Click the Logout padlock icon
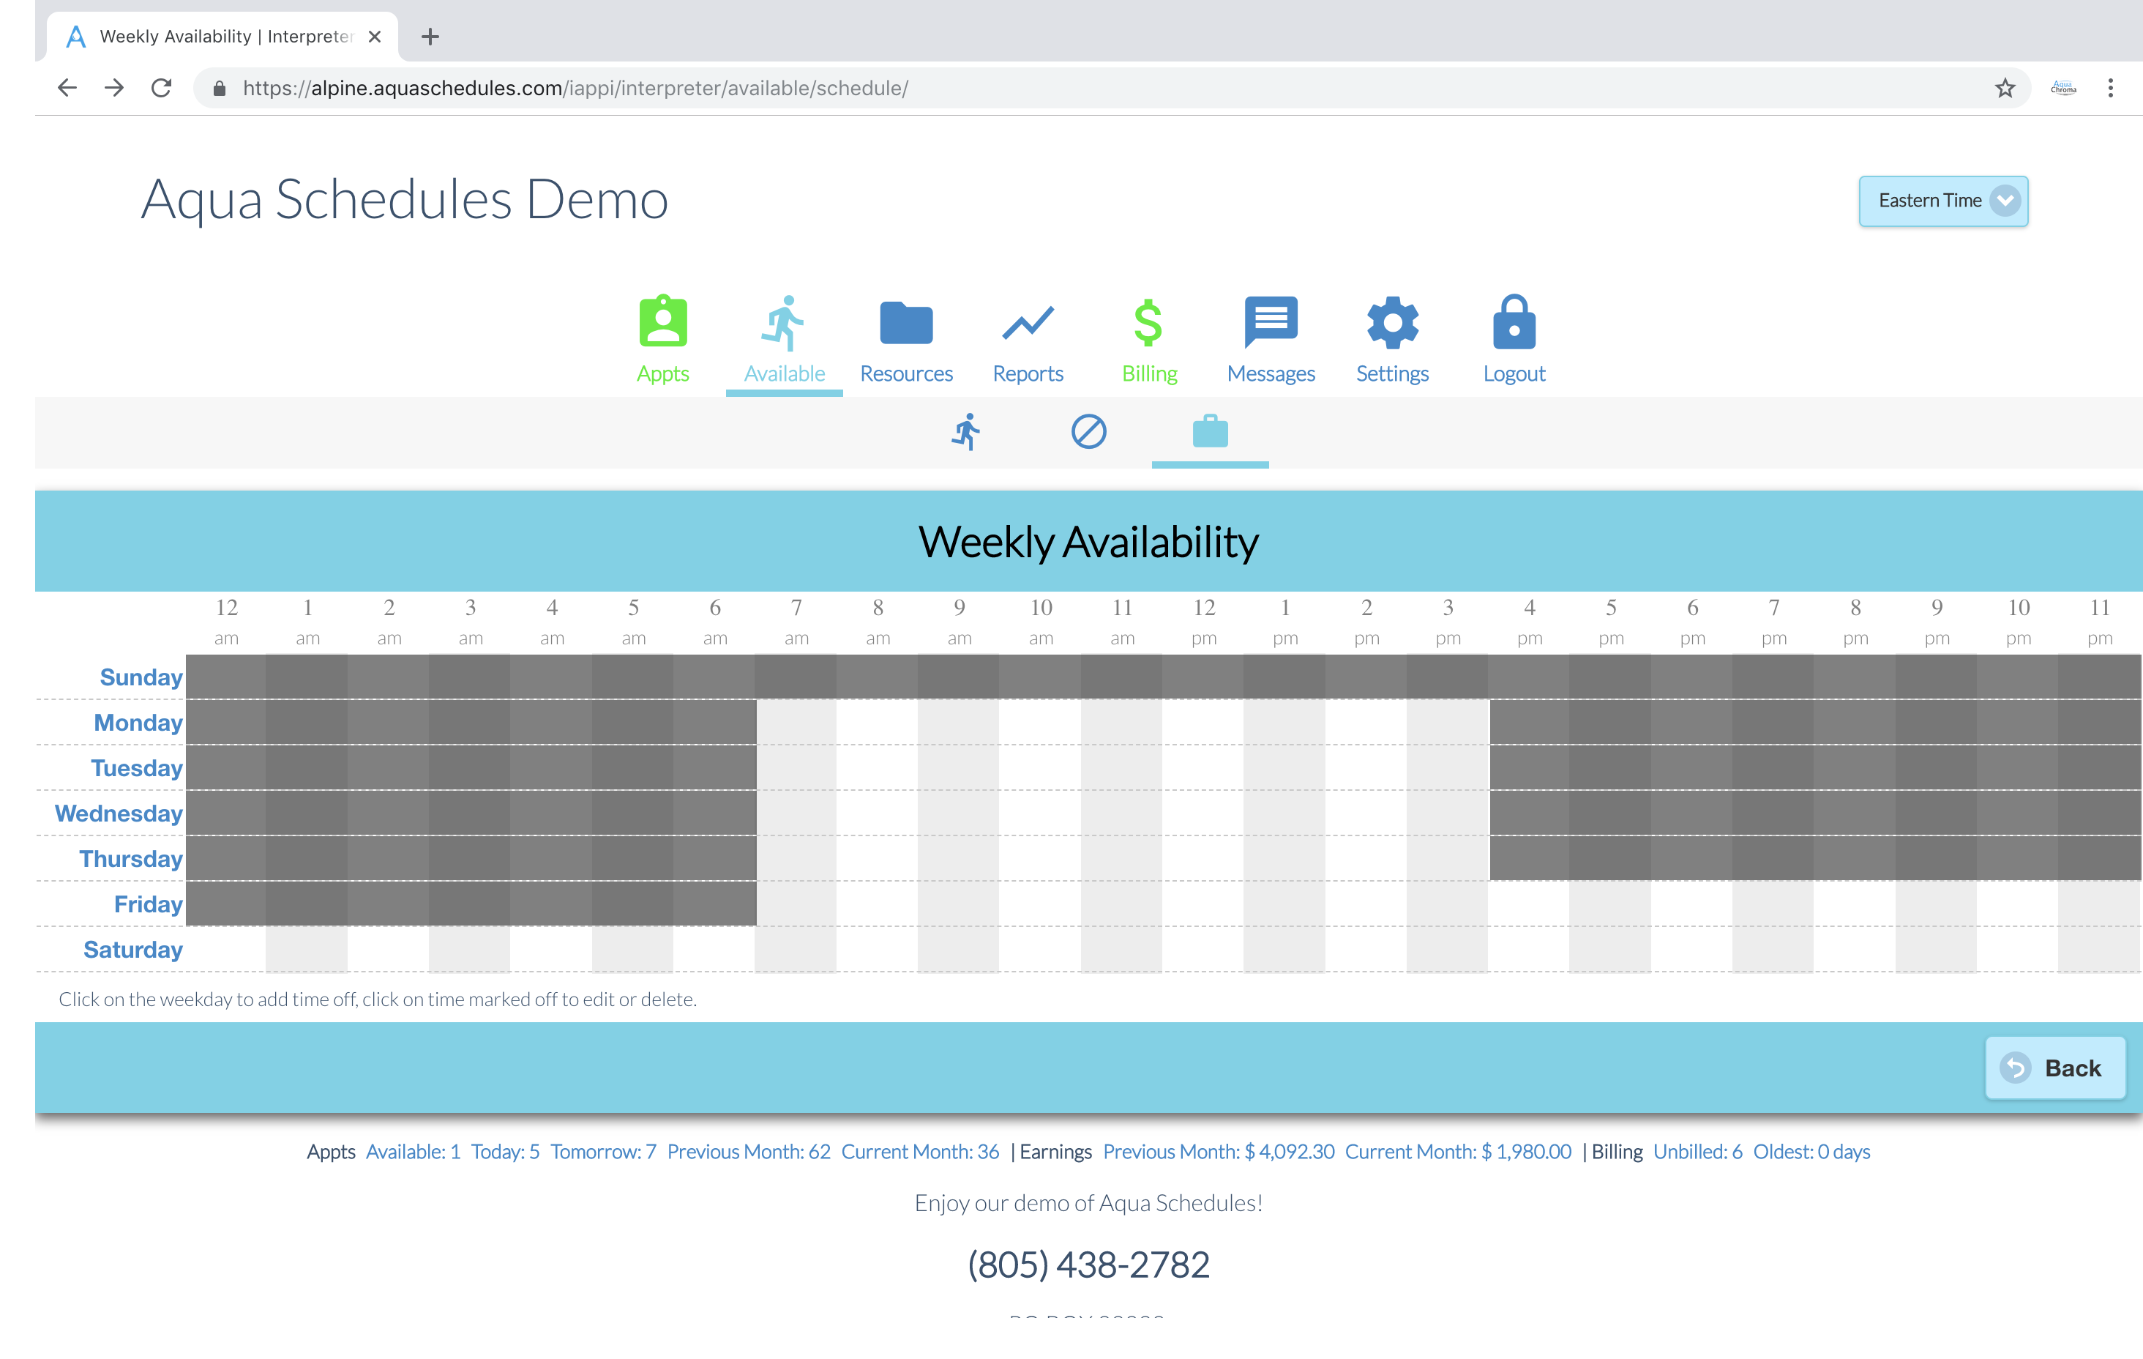2143x1359 pixels. click(1514, 321)
